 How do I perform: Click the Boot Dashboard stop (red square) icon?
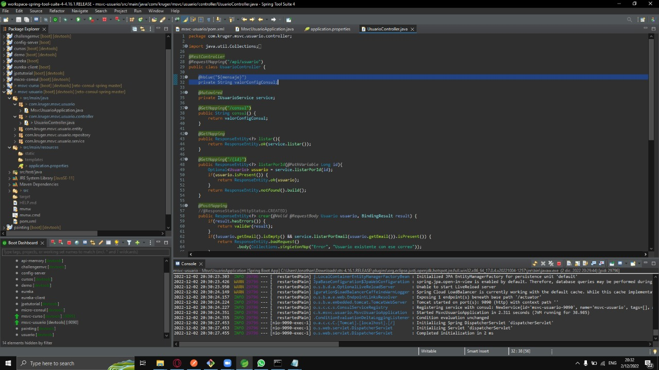[68, 243]
